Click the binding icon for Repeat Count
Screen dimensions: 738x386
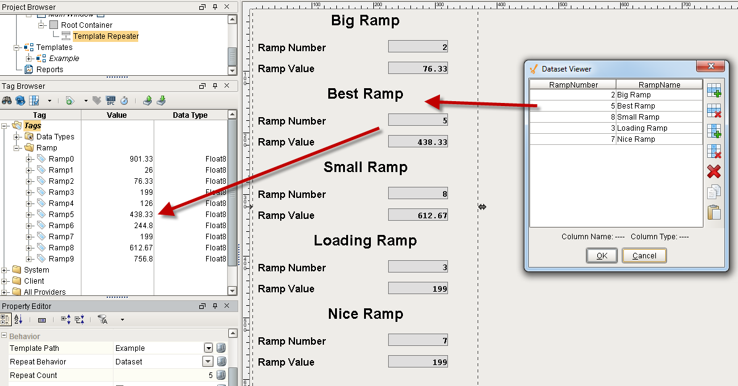pos(222,376)
